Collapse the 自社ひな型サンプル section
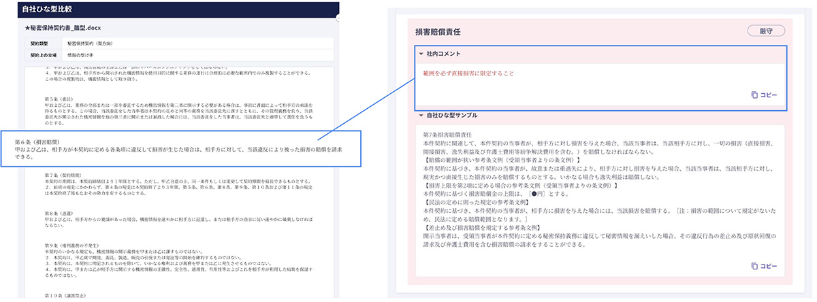The image size is (817, 302). point(421,116)
